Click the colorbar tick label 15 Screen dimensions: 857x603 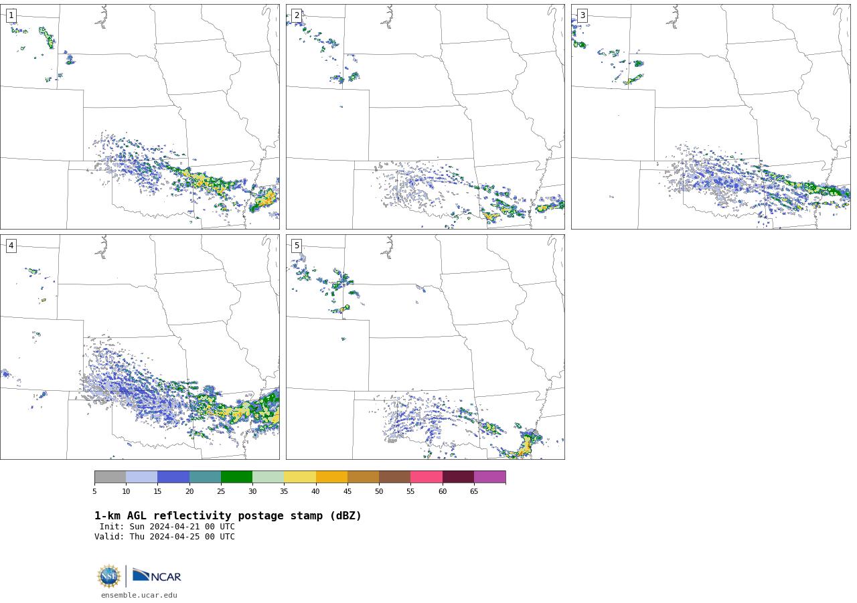(x=157, y=492)
